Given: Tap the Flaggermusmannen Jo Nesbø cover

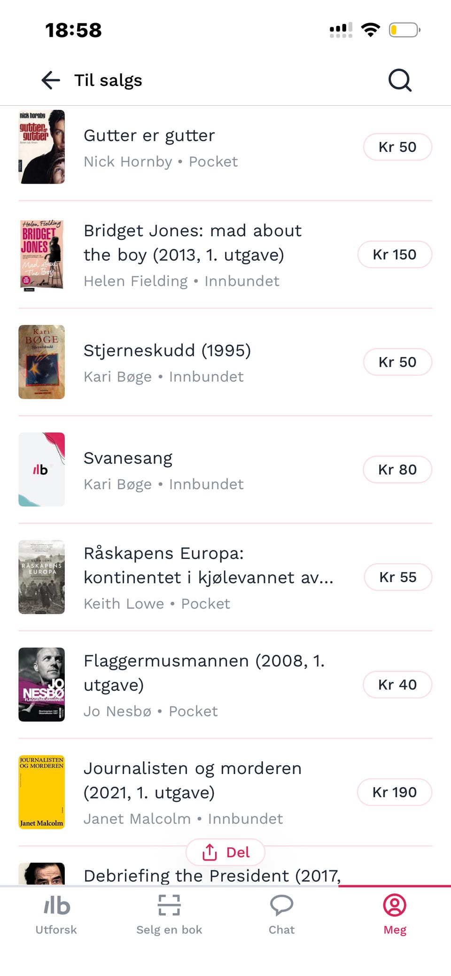Looking at the screenshot, I should click(41, 684).
